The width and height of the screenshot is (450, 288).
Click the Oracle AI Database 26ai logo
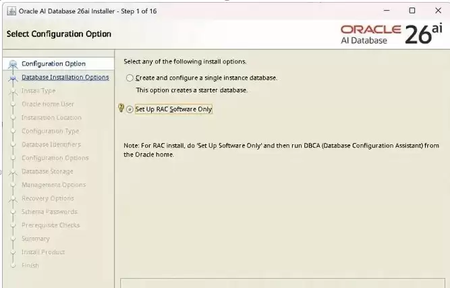point(391,34)
